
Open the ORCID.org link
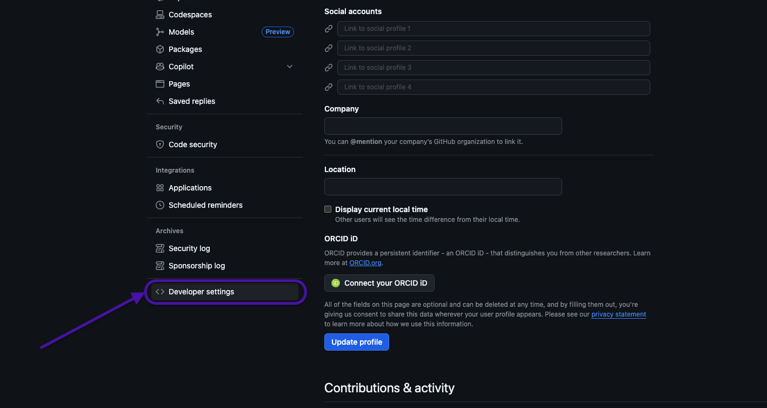pyautogui.click(x=365, y=263)
